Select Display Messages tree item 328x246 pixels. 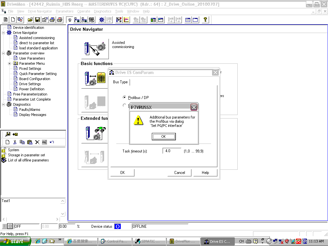33,115
